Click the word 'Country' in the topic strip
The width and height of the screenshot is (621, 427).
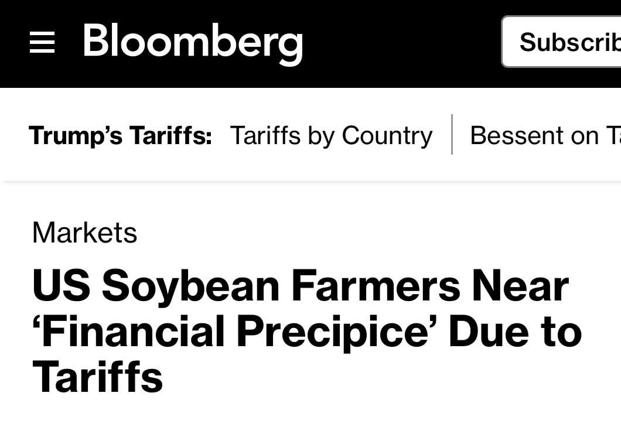(387, 136)
